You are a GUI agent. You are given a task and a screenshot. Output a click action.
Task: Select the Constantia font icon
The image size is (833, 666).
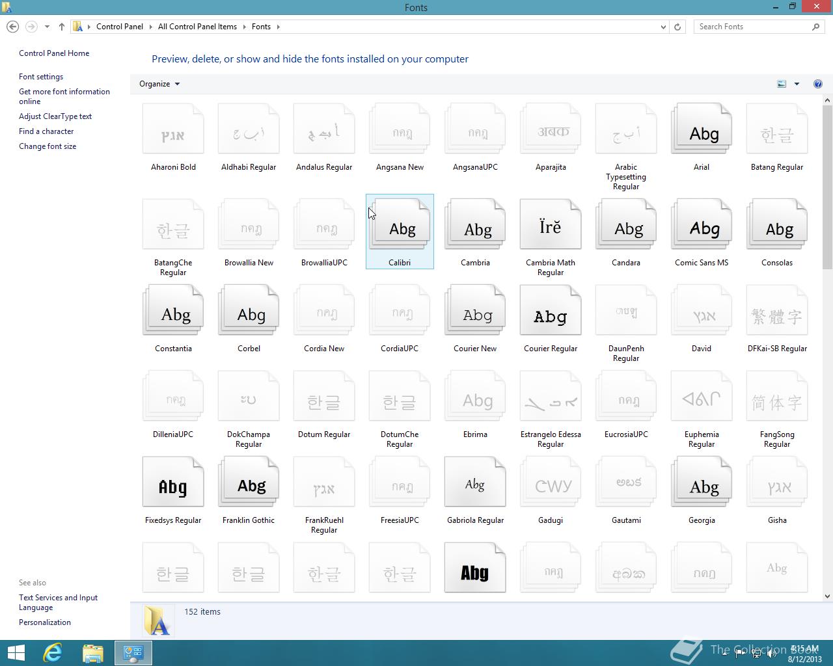pos(173,310)
